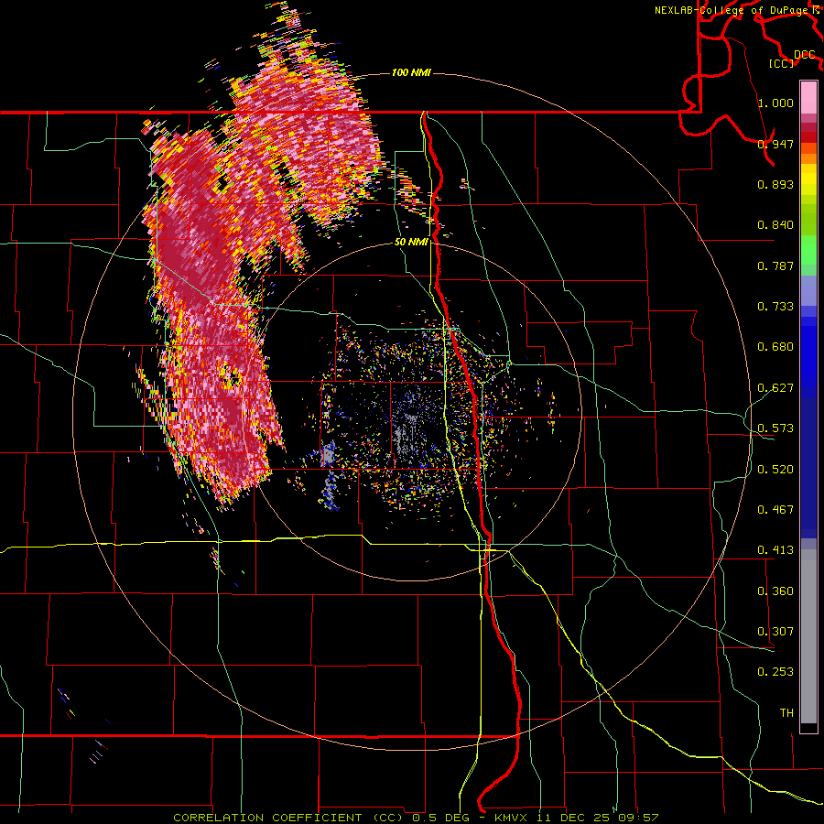The image size is (824, 824).
Task: Click the 0.520 color scale value
Action: (775, 470)
